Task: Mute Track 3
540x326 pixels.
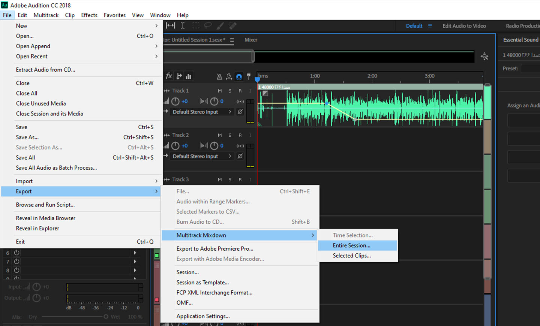Action: [220, 179]
